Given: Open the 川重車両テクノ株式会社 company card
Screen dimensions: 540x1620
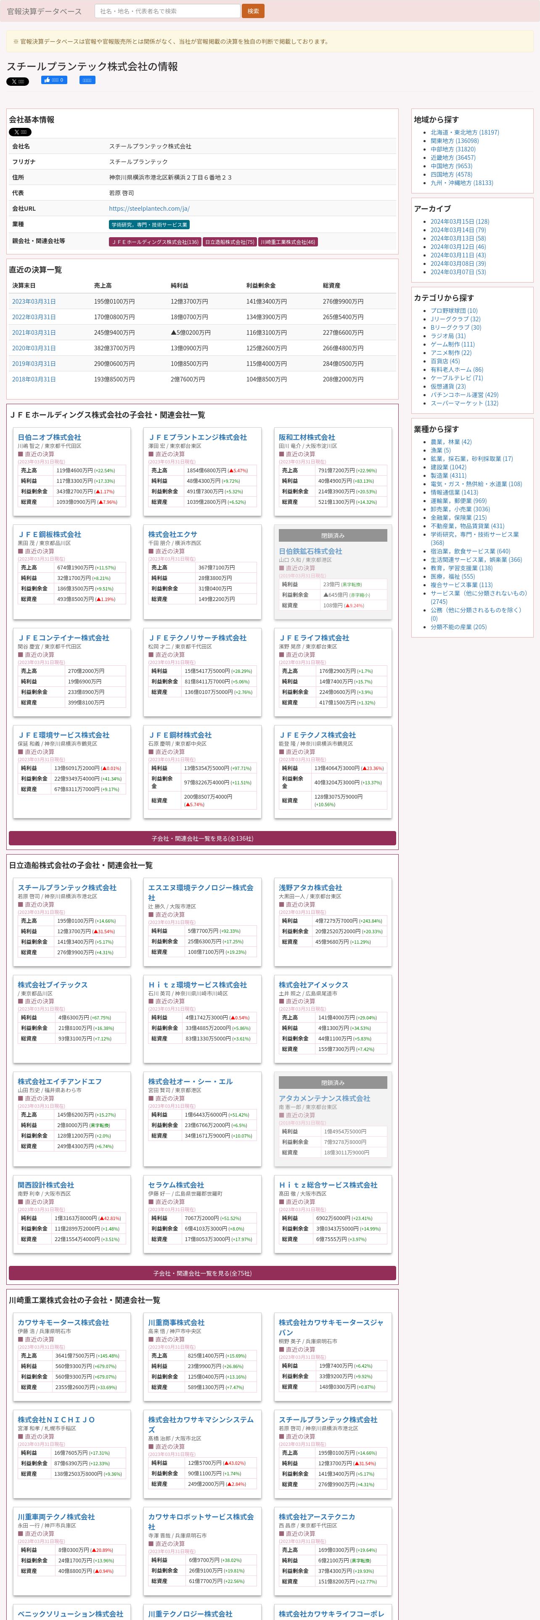Looking at the screenshot, I should [x=56, y=1517].
